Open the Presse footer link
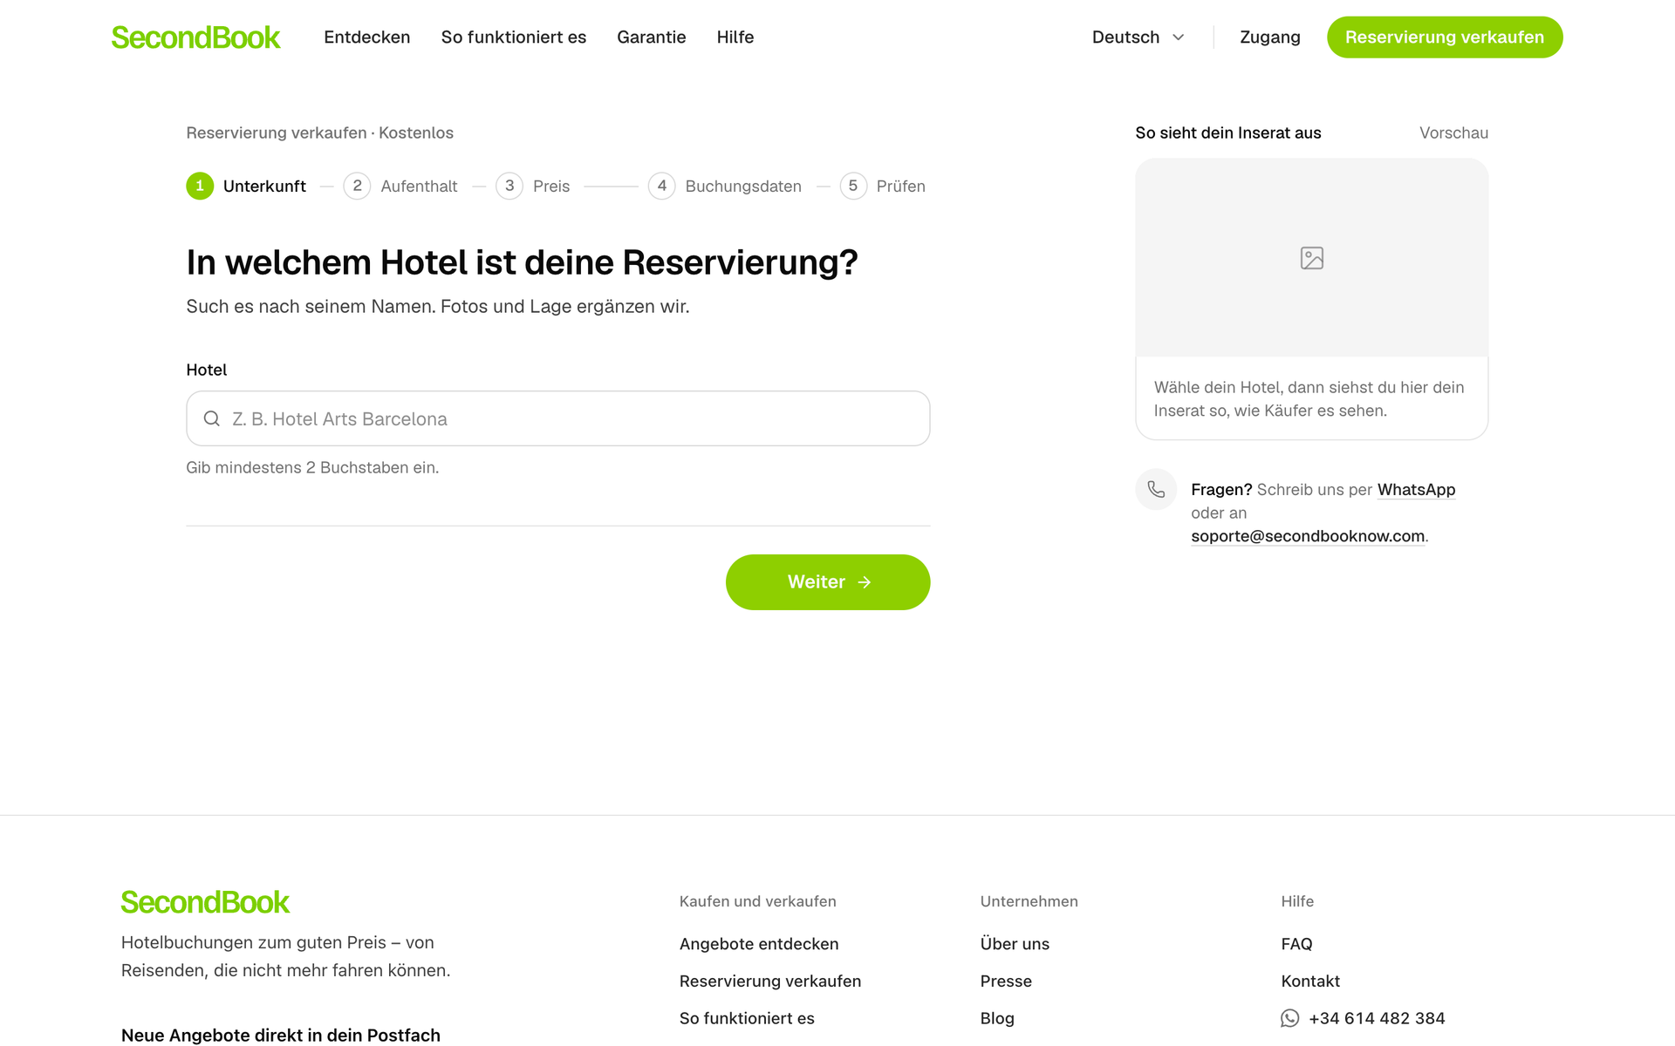Viewport: 1675px width, 1046px height. [x=1006, y=981]
